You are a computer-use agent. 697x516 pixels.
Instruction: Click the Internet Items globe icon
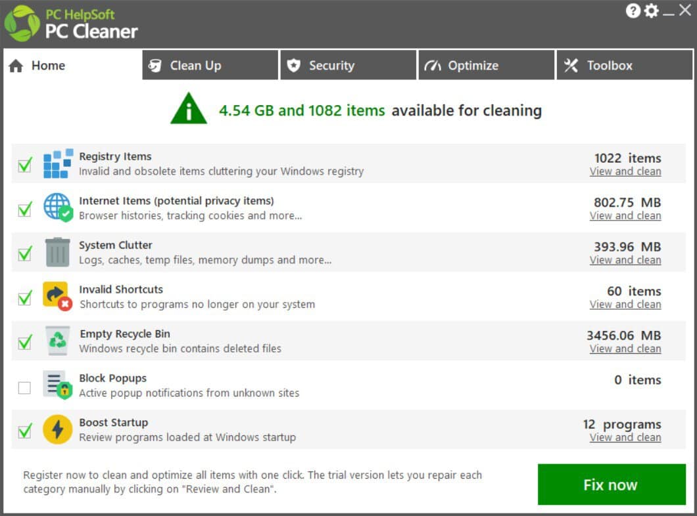click(58, 207)
